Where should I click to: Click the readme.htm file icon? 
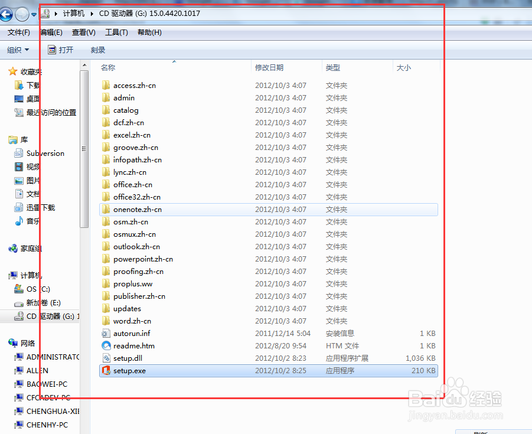(x=106, y=346)
